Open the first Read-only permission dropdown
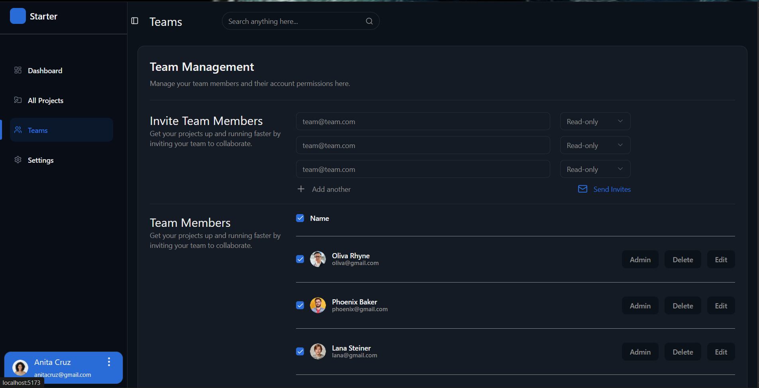Screen dimensions: 759x388 pyautogui.click(x=595, y=121)
